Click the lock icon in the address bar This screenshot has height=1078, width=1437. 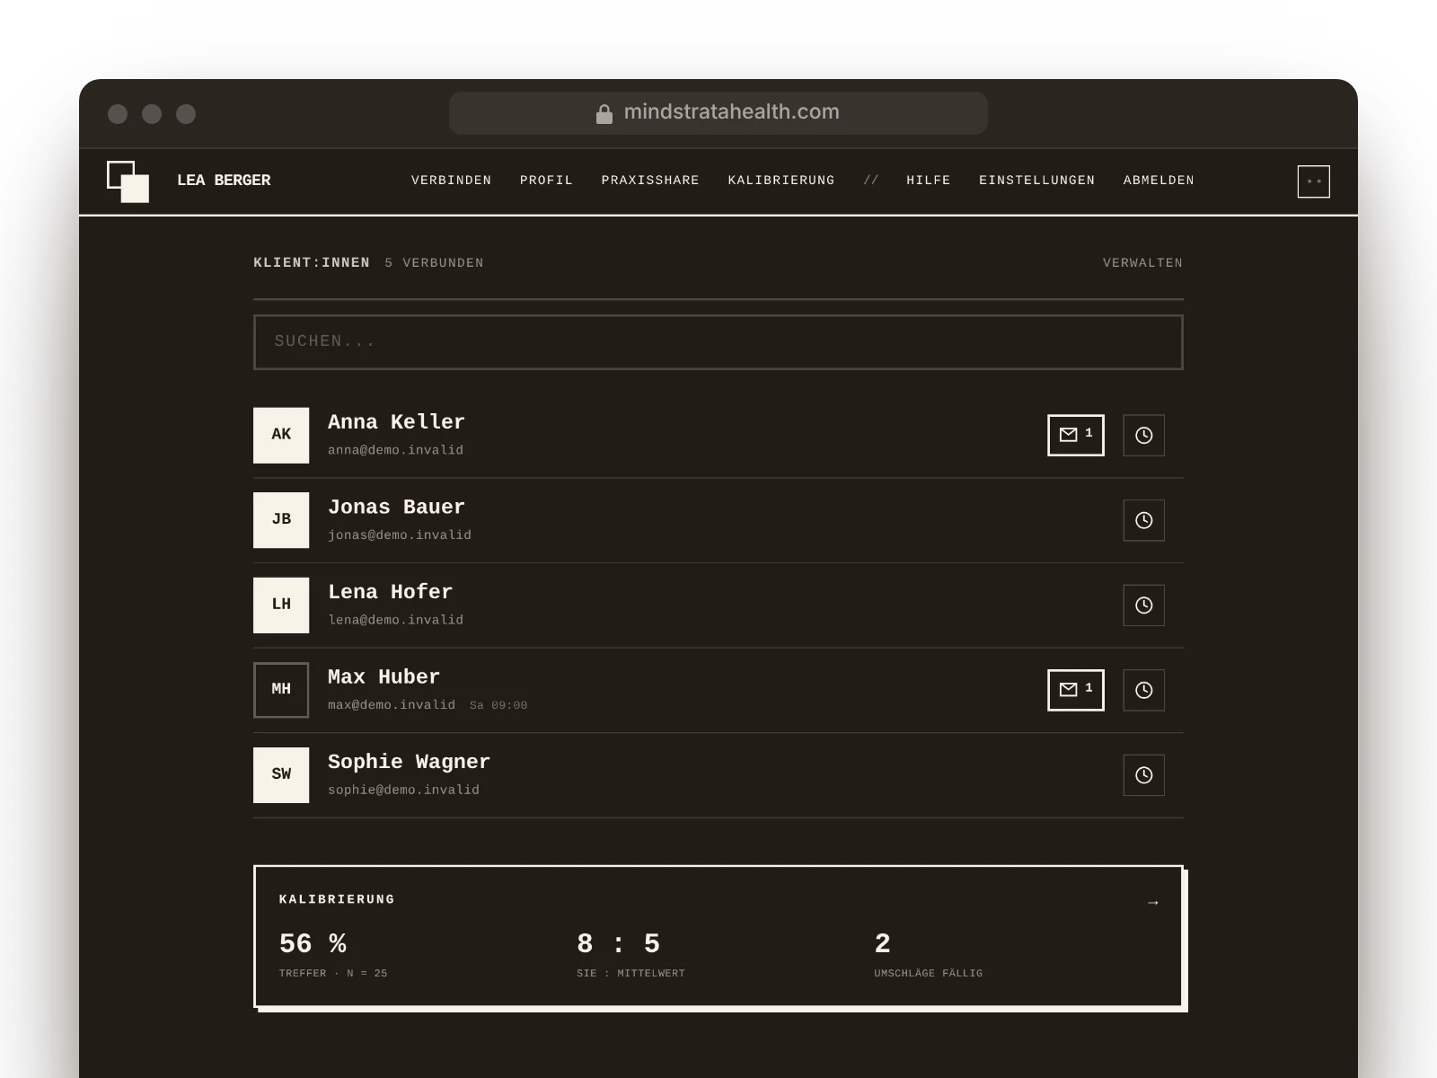604,113
